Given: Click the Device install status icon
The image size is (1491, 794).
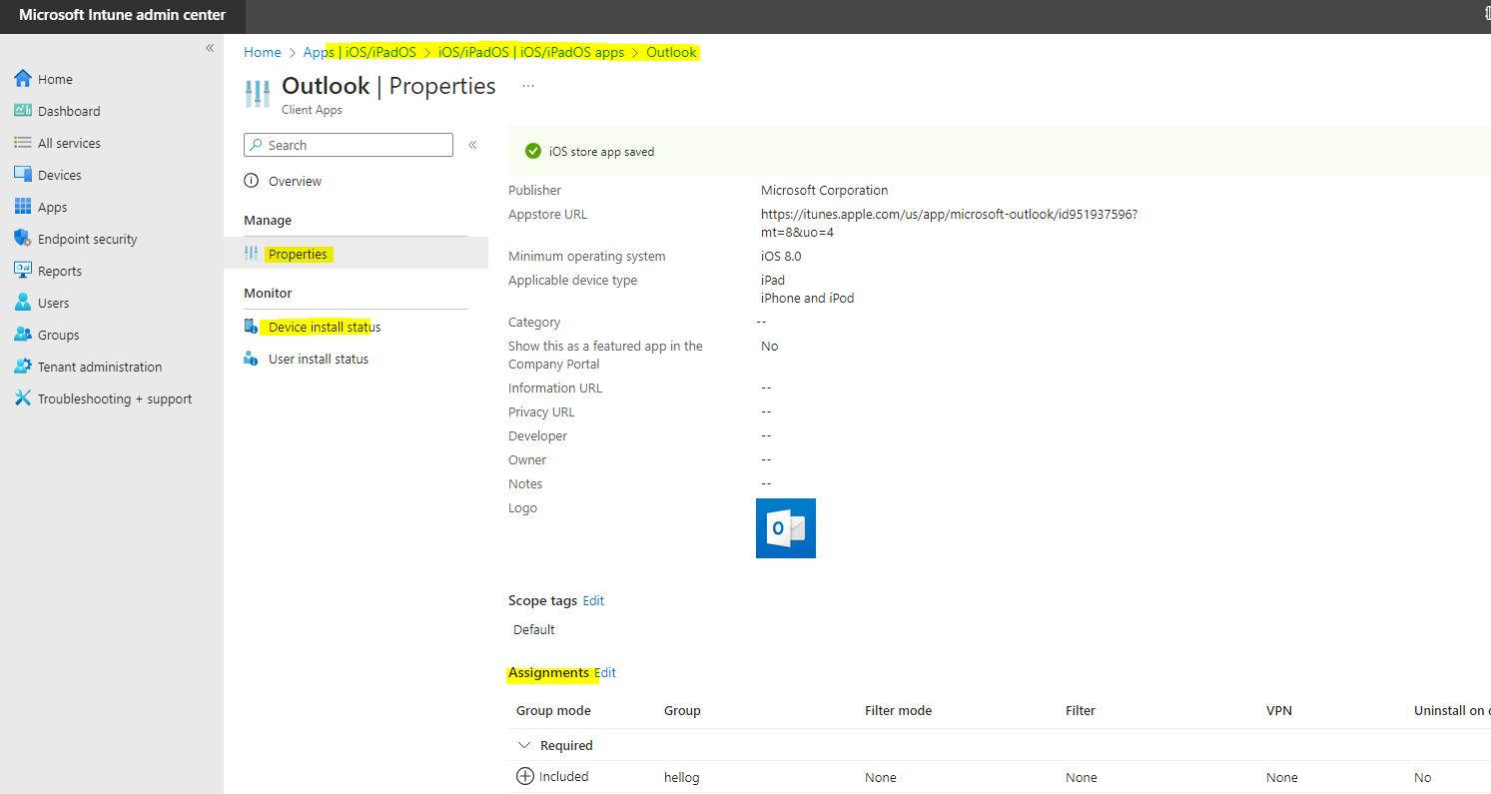Looking at the screenshot, I should pos(252,327).
